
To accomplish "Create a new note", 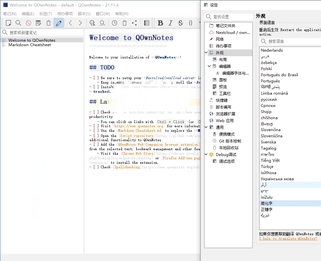I will click(9, 23).
